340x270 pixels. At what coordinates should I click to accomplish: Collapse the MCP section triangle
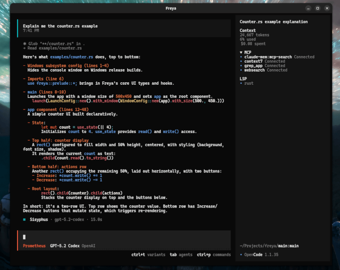241,53
